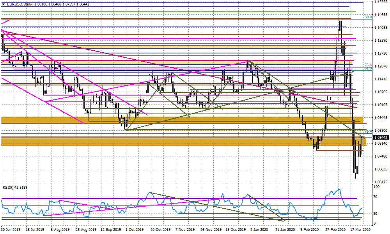
Task: Click the 26 Nov 2019 date label
Action: [x=211, y=229]
